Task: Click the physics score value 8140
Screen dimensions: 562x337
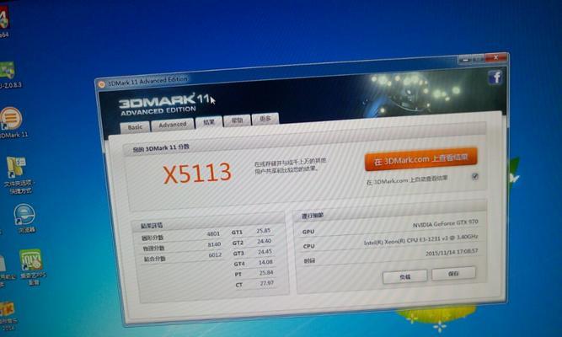Action: (x=214, y=244)
